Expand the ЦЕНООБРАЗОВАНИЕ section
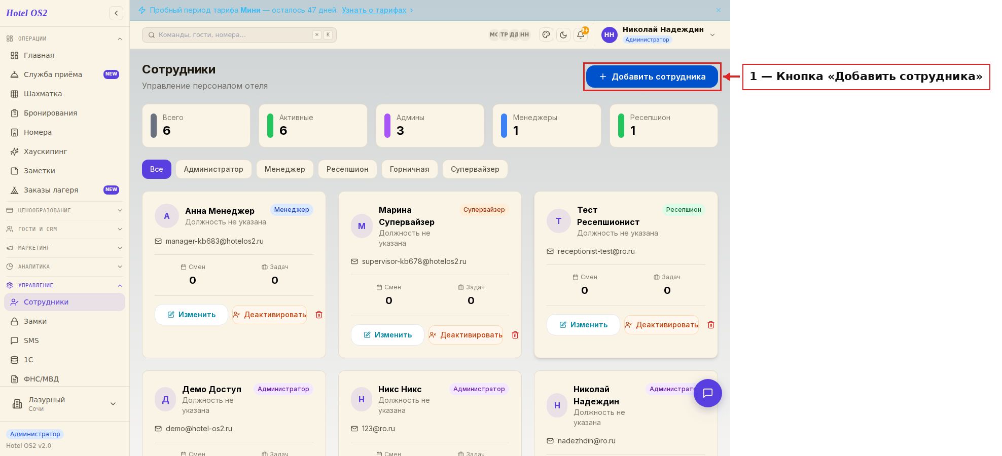This screenshot has height=456, width=1002. 64,210
